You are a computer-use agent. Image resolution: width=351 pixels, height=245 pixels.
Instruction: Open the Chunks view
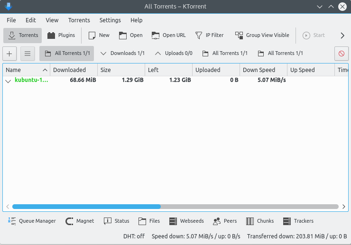pos(260,221)
